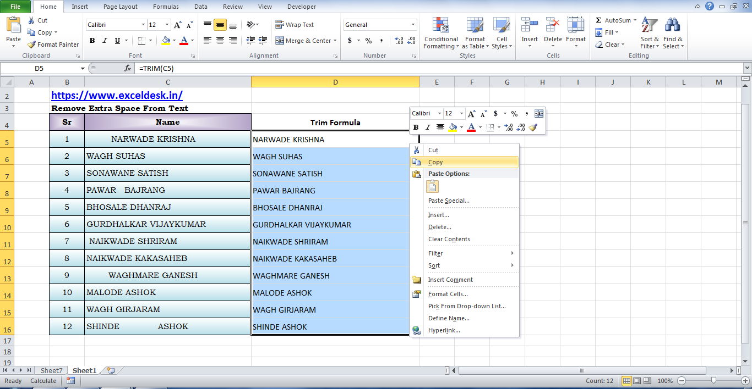Screen dimensions: 752x389
Task: Toggle Bold in the ribbon Font group
Action: pyautogui.click(x=92, y=41)
